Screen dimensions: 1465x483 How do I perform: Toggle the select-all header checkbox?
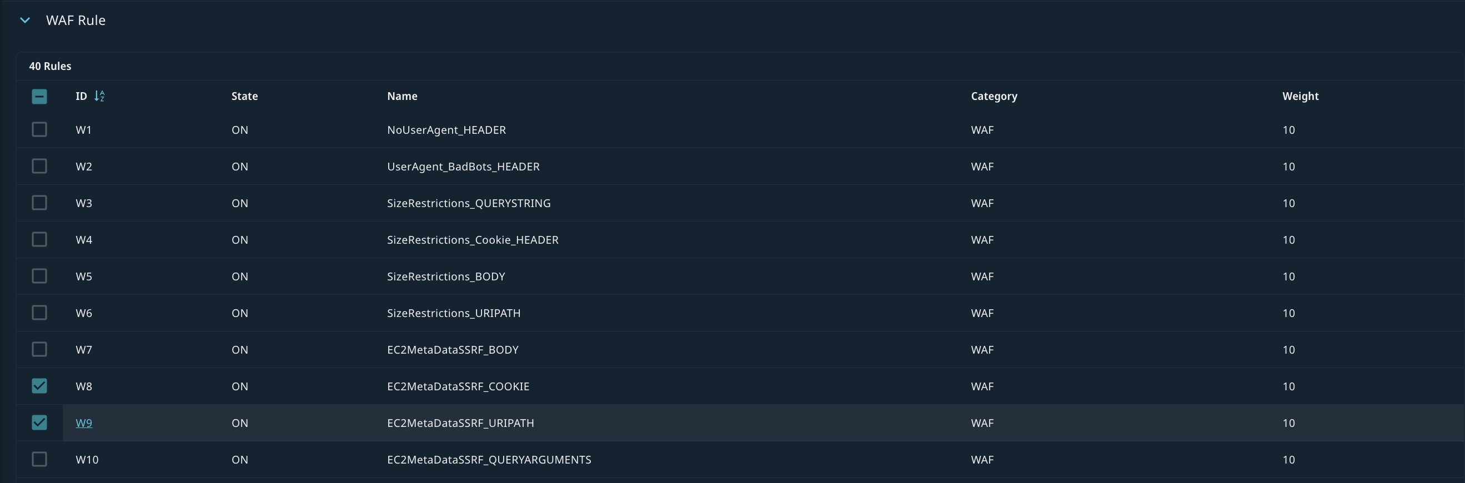(39, 96)
